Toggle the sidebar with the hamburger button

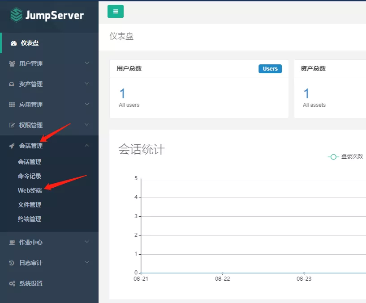[x=116, y=12]
